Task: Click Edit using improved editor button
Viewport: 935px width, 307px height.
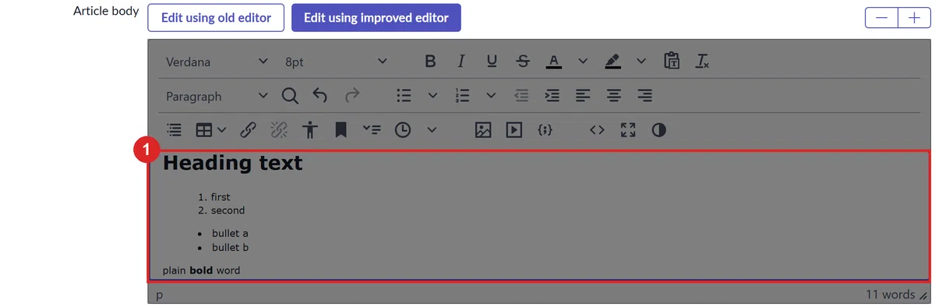Action: pos(376,17)
